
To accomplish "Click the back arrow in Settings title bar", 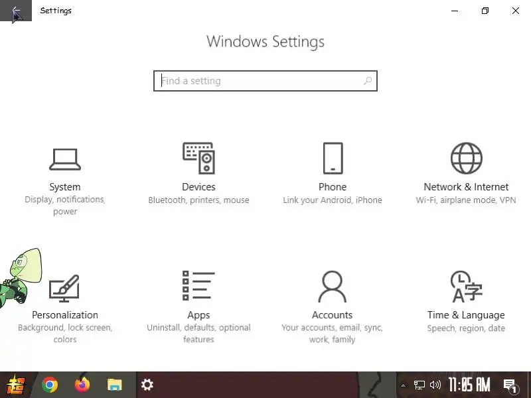I will point(15,11).
